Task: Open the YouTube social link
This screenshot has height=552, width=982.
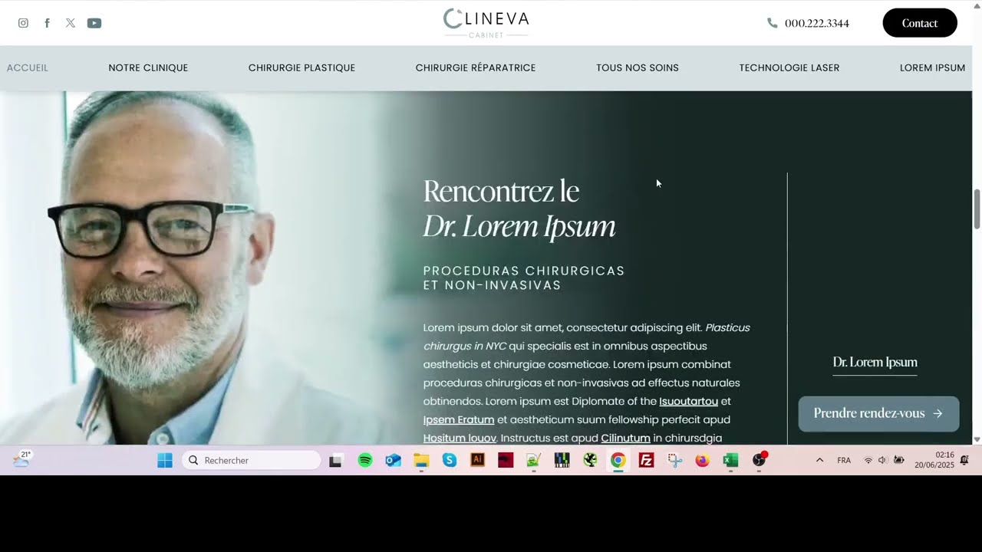Action: point(94,23)
